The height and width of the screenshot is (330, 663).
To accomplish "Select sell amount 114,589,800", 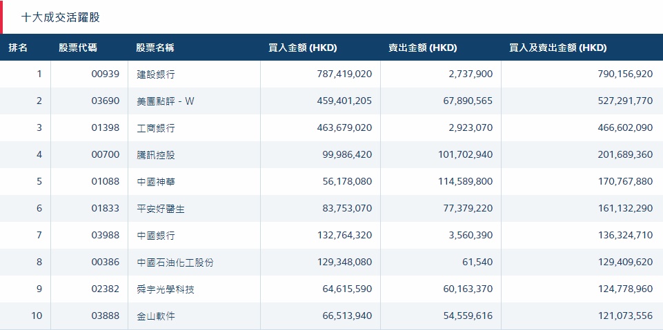I will click(465, 181).
